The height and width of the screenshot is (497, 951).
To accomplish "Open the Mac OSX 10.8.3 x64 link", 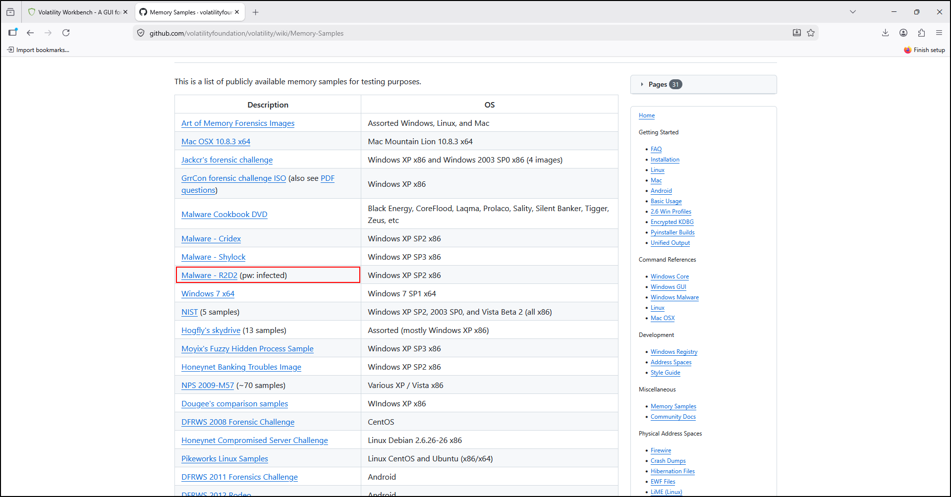I will [216, 142].
